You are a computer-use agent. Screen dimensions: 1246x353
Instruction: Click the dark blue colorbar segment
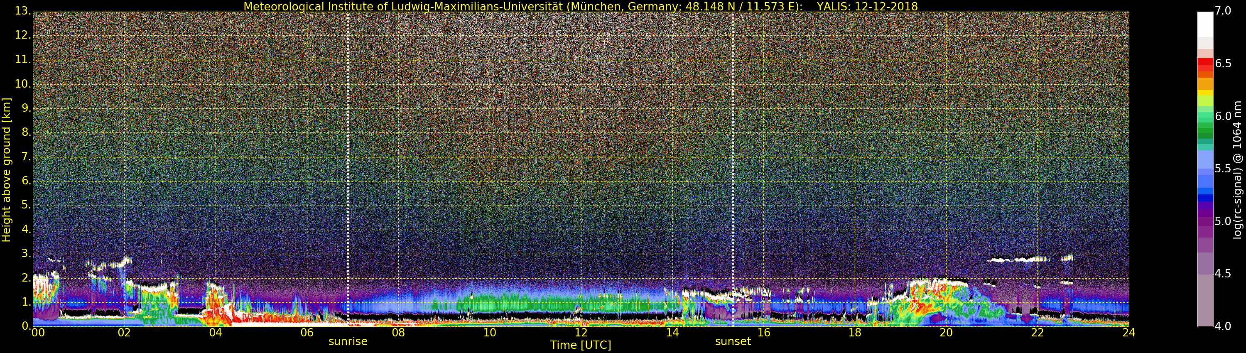click(1205, 198)
